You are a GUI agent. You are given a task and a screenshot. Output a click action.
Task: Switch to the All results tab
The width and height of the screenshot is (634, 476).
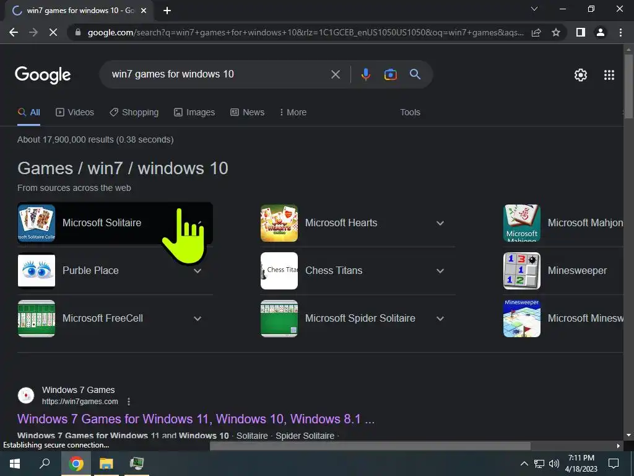(28, 113)
